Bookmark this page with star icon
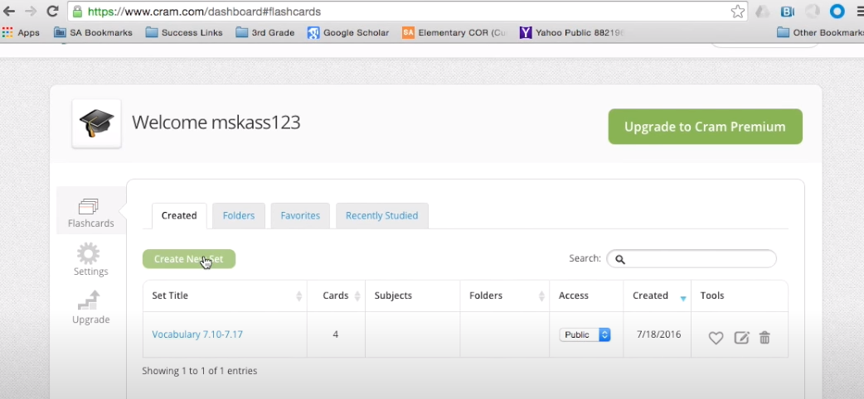The width and height of the screenshot is (864, 399). coord(738,11)
